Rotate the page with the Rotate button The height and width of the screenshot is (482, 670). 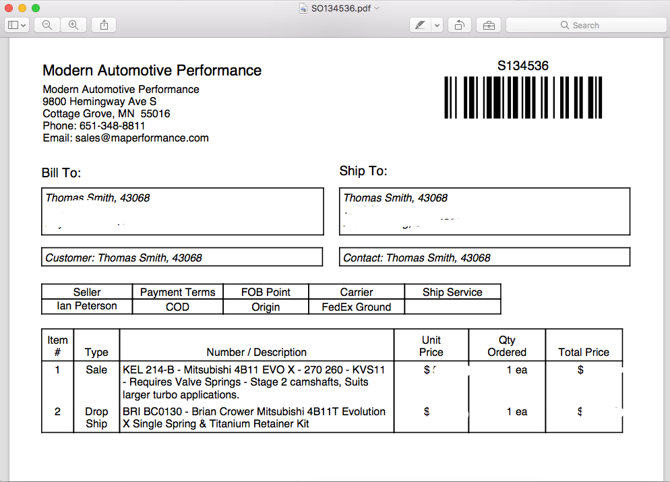pos(459,25)
